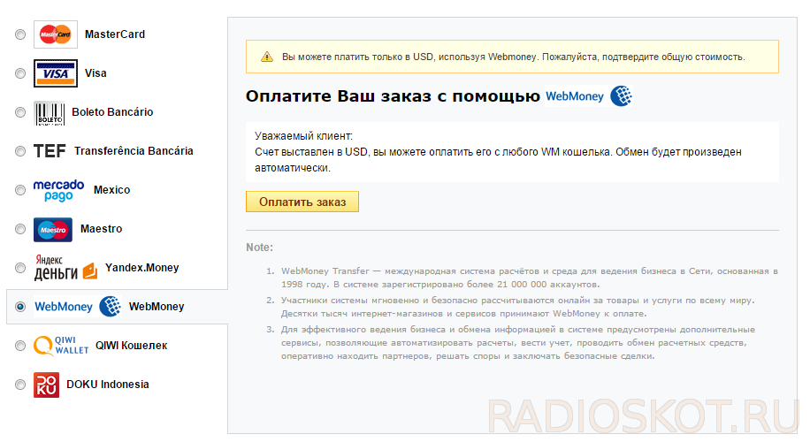Click the WebMoney globe logo in list
Screen dimensions: 810x442
(x=78, y=306)
